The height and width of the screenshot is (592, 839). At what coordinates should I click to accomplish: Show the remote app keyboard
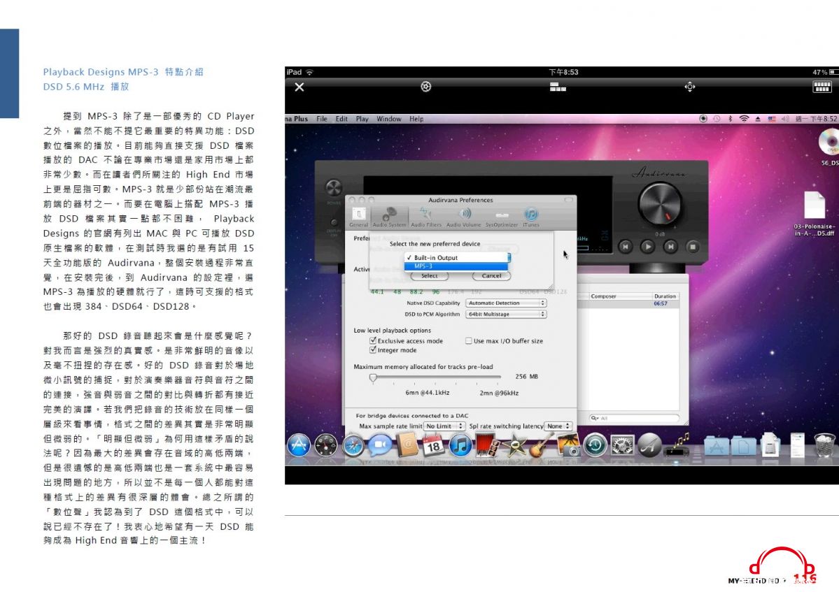point(822,87)
